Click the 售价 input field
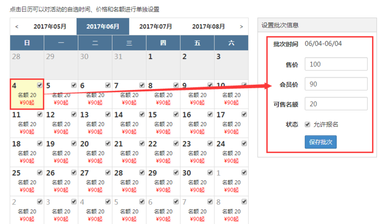Viewport: 388px width, 224px height. (x=336, y=64)
